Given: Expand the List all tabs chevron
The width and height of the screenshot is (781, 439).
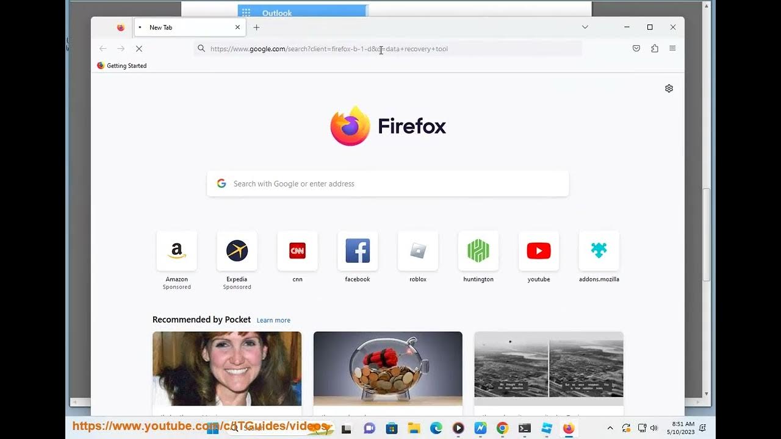Looking at the screenshot, I should tap(585, 27).
